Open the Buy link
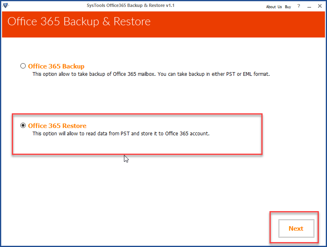 (x=288, y=7)
